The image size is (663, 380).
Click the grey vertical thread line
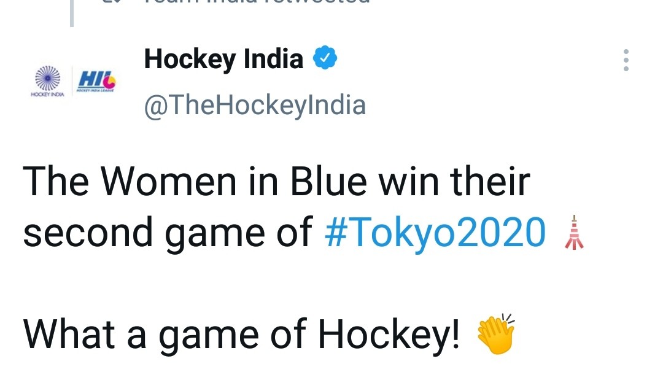click(x=72, y=12)
